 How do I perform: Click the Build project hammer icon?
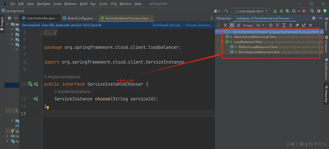(x=226, y=11)
